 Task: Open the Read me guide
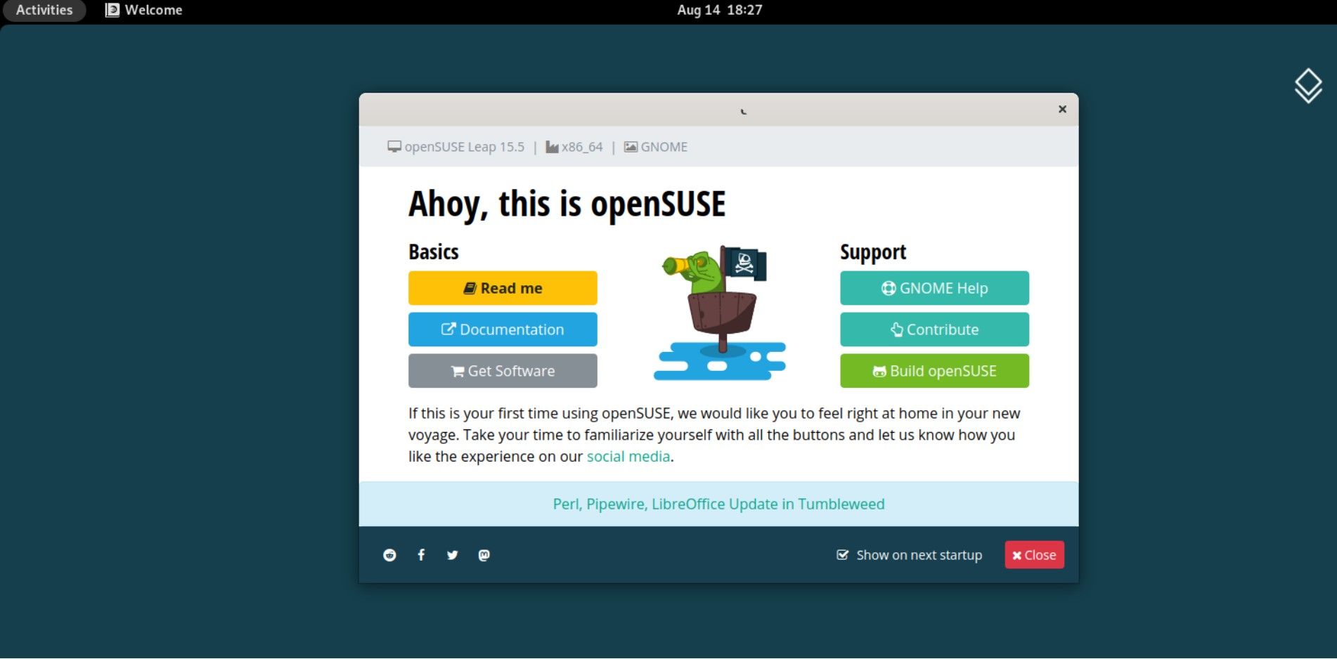tap(502, 287)
